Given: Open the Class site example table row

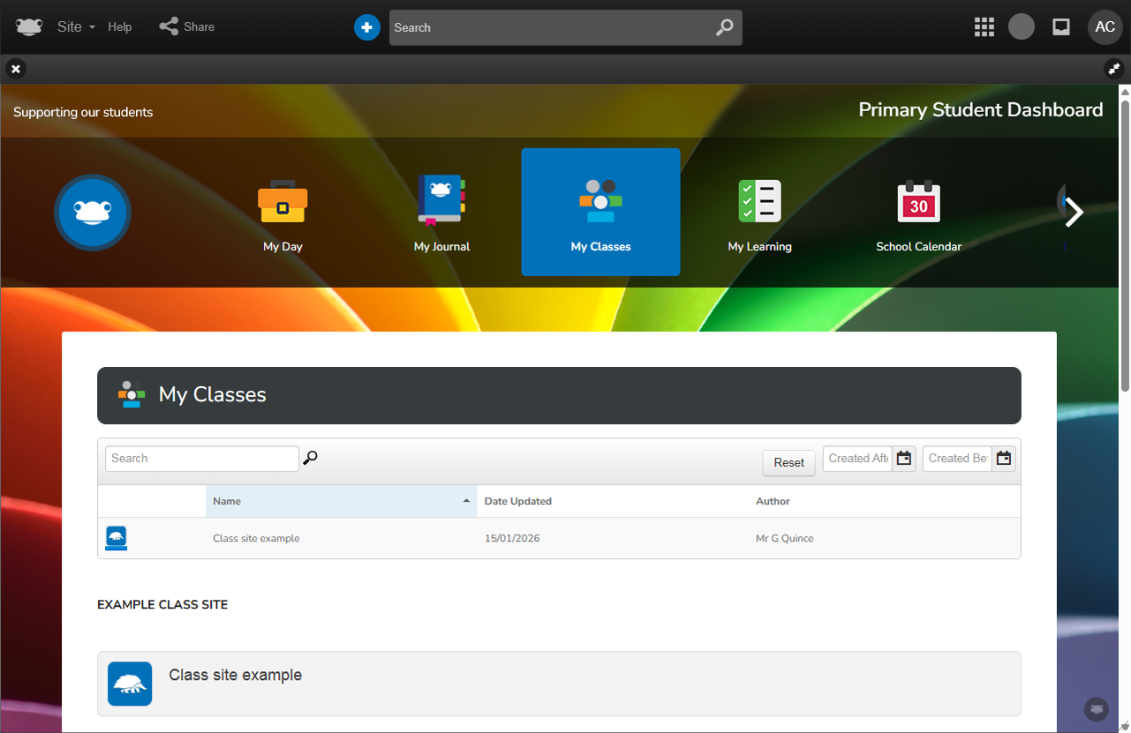Looking at the screenshot, I should (x=256, y=538).
